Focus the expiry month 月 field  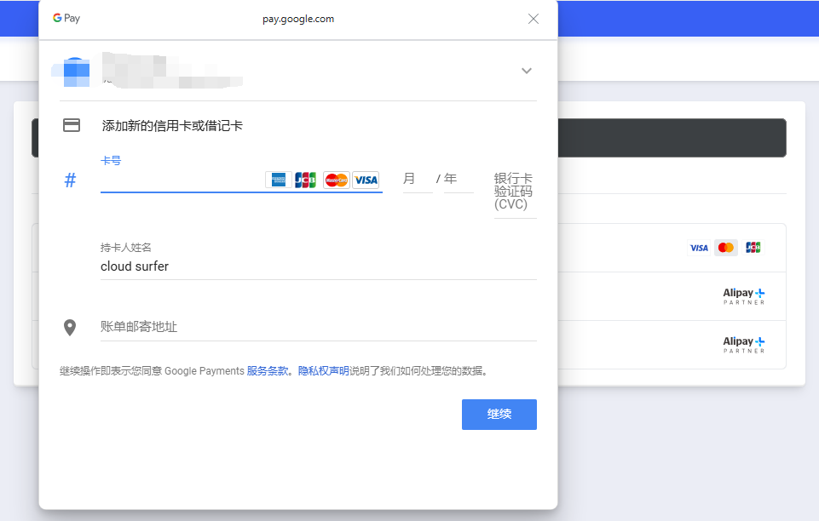(x=418, y=180)
